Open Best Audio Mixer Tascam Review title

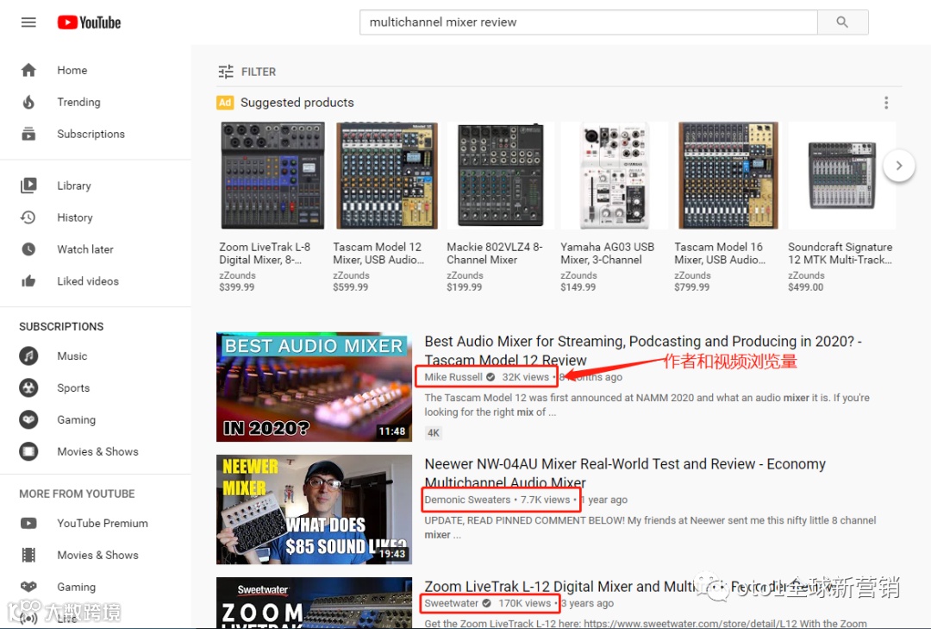pos(643,350)
